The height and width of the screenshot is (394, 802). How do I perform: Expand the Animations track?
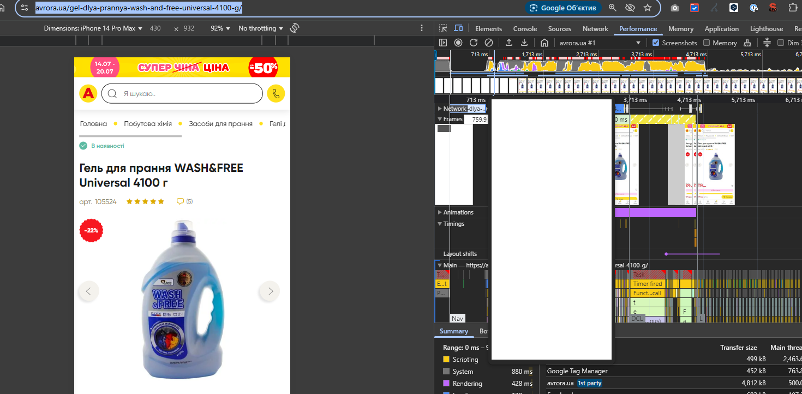(x=440, y=212)
